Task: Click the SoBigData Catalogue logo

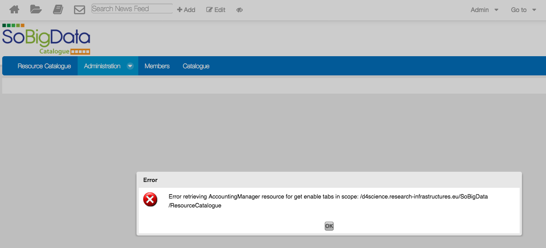Action: point(46,39)
